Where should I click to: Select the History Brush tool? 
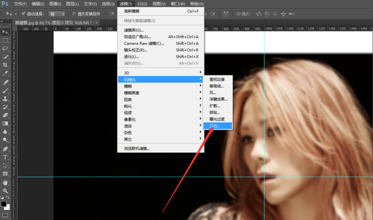pos(5,107)
